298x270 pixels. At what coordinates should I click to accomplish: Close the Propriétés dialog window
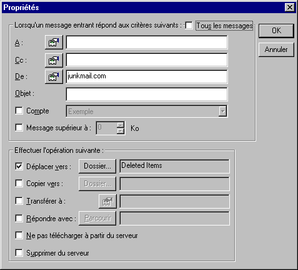tap(289, 8)
